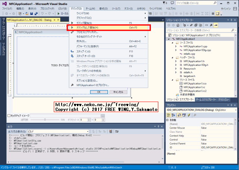Collapse the リソース ファイル folder
This screenshot has height=170, width=239.
tap(172, 80)
